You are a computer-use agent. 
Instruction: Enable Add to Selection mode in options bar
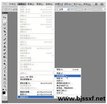(x=16, y=9)
